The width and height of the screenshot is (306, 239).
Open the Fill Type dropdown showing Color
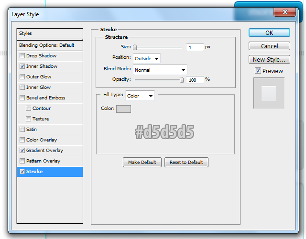click(x=140, y=96)
